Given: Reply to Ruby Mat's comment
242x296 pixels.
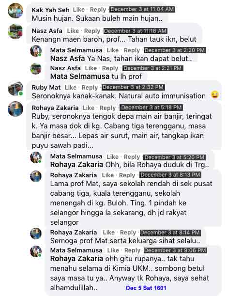Looking at the screenshot, I should click(x=90, y=87).
